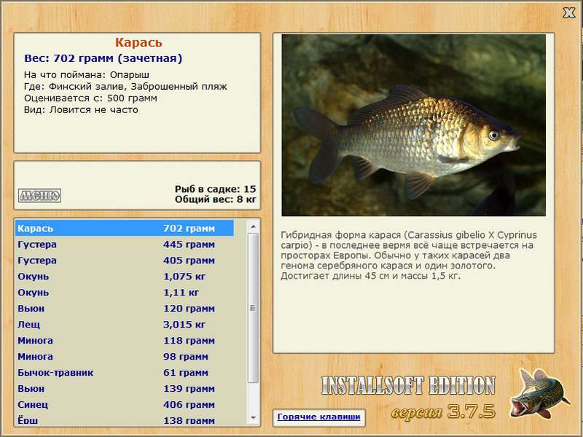Image resolution: width=583 pixels, height=437 pixels.
Task: Select Карась 702 грамм in list
Action: [x=125, y=228]
